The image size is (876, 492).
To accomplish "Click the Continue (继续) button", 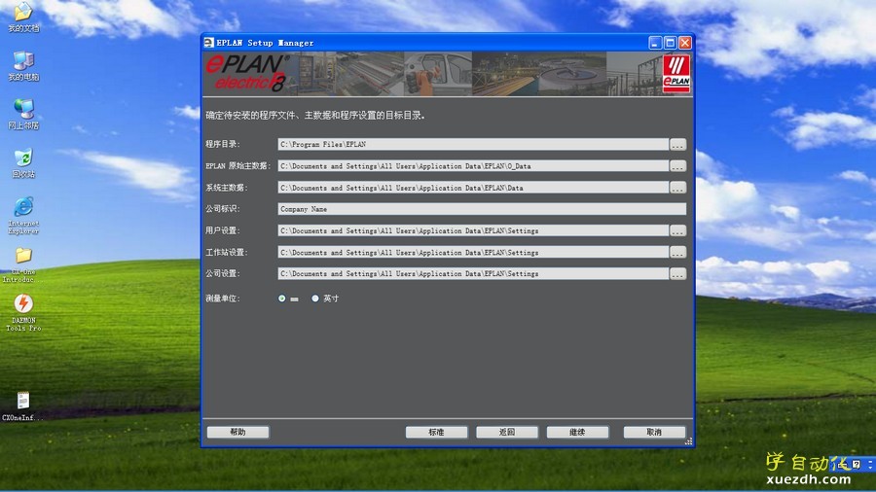I will [577, 433].
